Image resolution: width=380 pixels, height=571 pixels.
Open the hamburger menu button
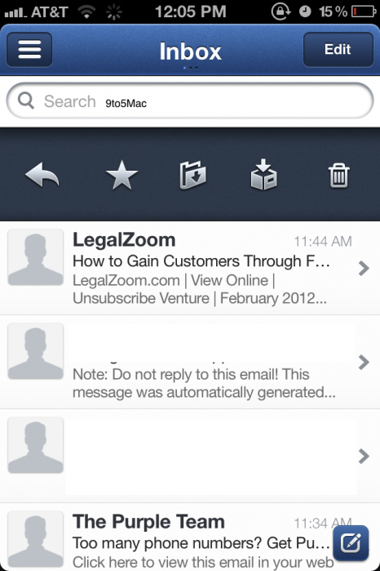coord(29,50)
